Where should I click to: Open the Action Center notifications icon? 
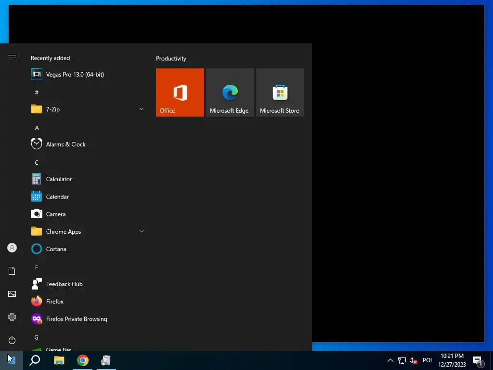click(x=478, y=360)
